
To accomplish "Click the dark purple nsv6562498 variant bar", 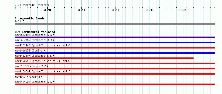I will point(115,37).
